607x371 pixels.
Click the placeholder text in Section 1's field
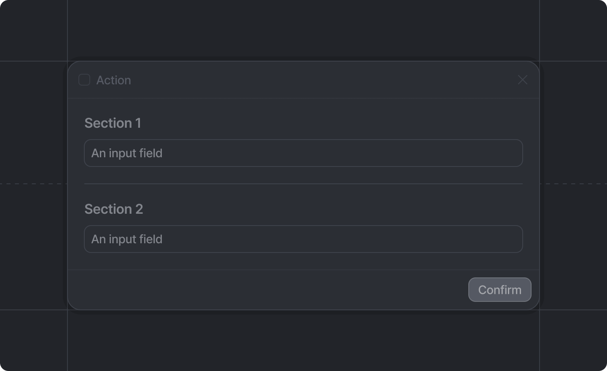coord(127,153)
